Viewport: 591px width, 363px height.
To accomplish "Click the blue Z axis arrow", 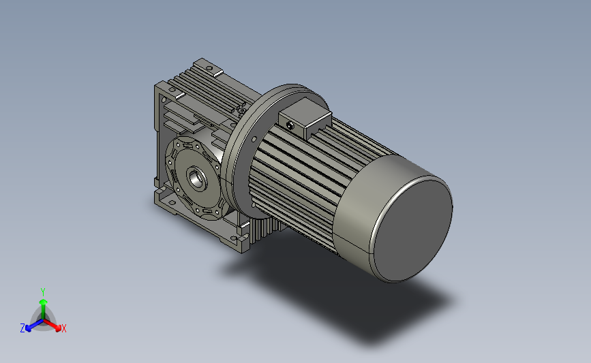I will [34, 326].
